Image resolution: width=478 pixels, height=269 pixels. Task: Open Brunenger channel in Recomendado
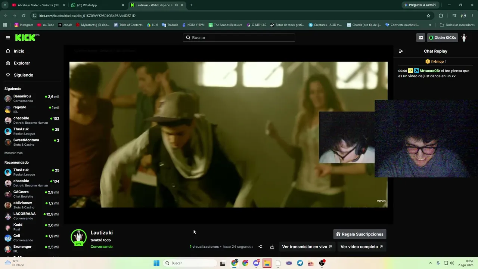click(x=32, y=249)
